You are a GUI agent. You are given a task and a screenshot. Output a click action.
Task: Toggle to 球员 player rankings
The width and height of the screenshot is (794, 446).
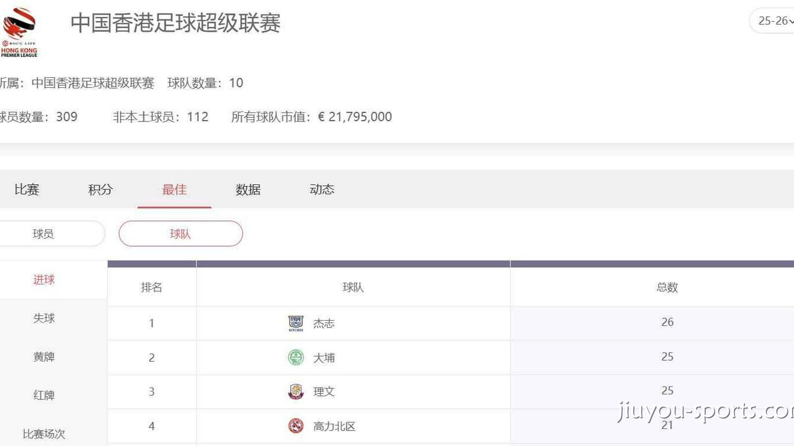44,233
